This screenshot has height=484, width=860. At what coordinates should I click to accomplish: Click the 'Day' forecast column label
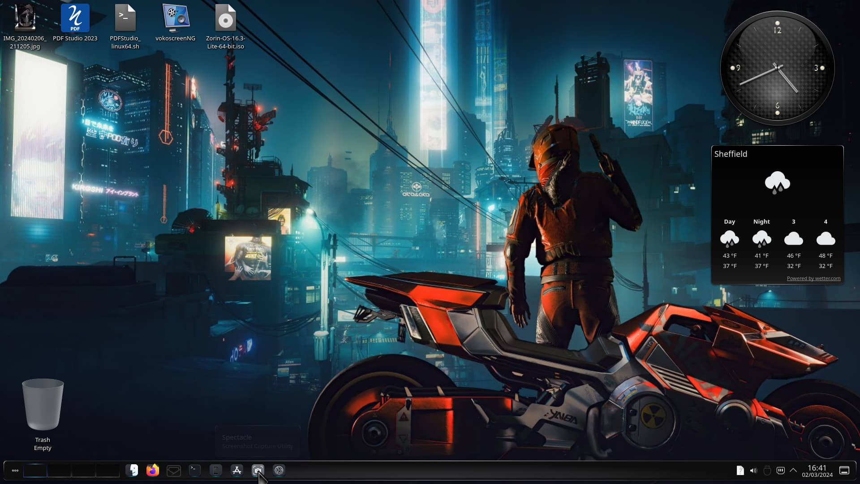(730, 222)
